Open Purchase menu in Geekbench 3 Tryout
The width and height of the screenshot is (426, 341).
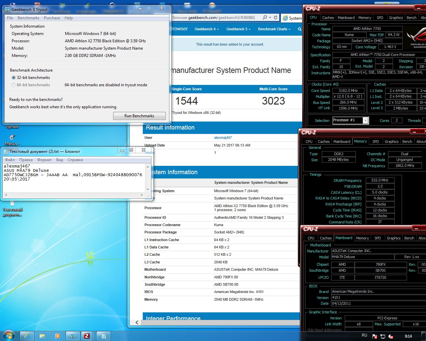[x=52, y=18]
